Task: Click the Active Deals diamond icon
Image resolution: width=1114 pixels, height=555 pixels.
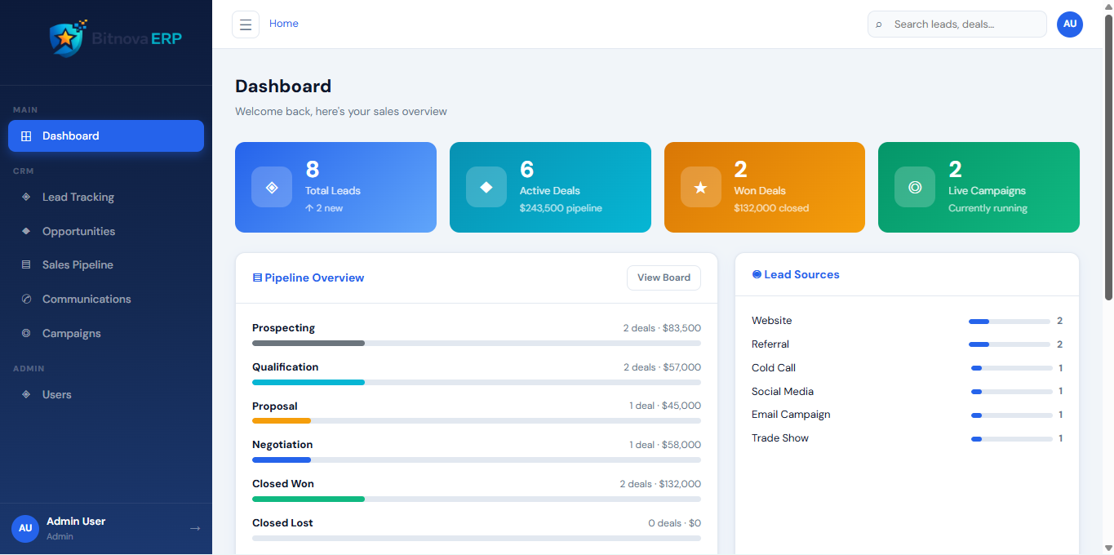Action: tap(486, 187)
